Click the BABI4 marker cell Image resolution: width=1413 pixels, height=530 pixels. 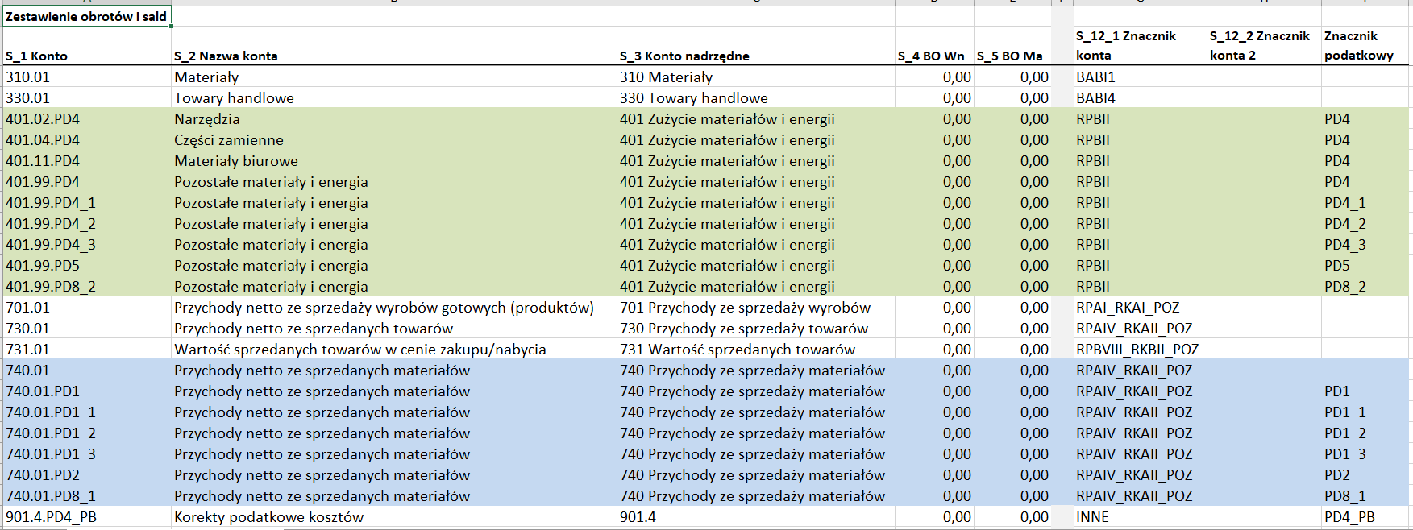pyautogui.click(x=1140, y=97)
